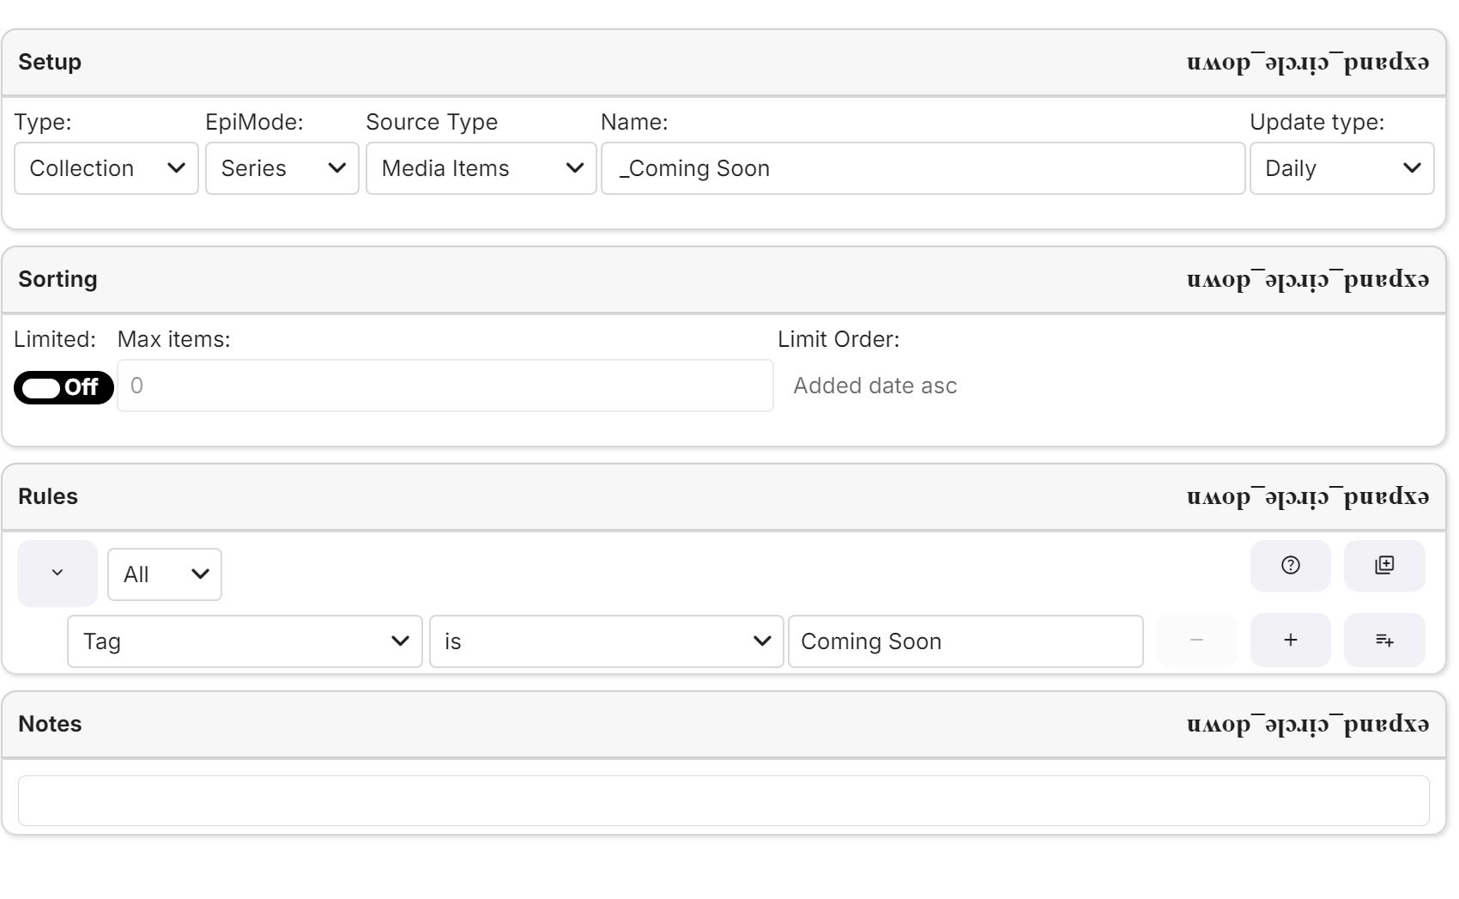The width and height of the screenshot is (1459, 899).
Task: Collapse the Setup section via expand_circle_down
Action: pos(1306,62)
